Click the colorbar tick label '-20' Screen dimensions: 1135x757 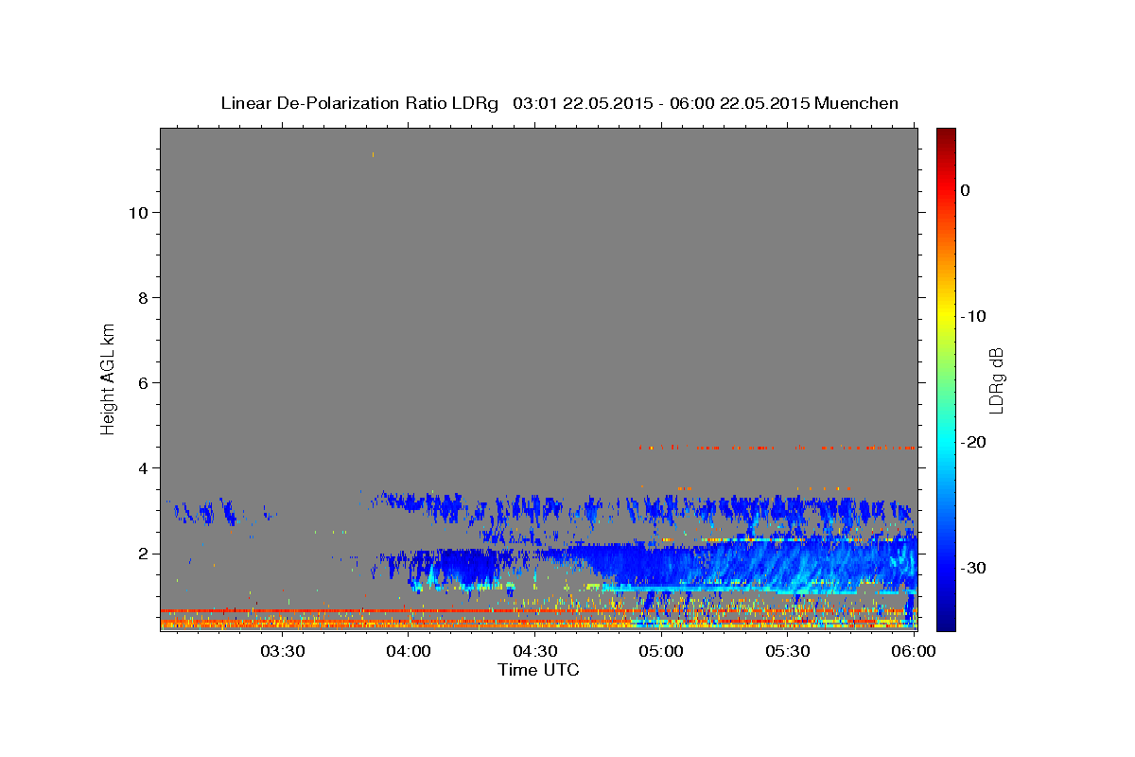[x=974, y=442]
